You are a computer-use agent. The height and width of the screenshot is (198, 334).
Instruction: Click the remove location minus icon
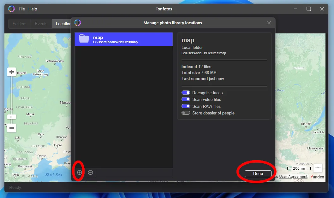tap(90, 172)
